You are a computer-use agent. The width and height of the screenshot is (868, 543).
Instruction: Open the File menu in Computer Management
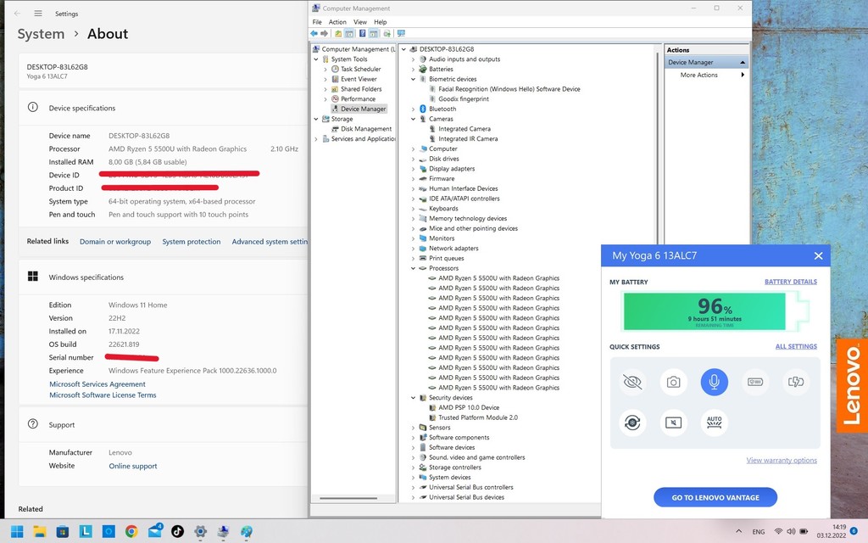[x=317, y=22]
